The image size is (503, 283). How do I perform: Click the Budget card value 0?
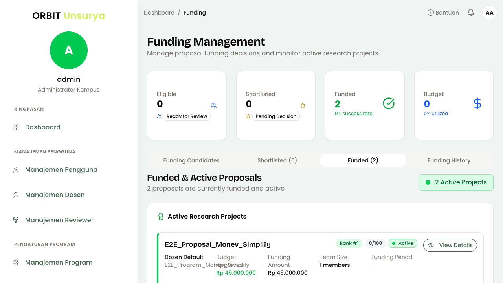pyautogui.click(x=427, y=104)
